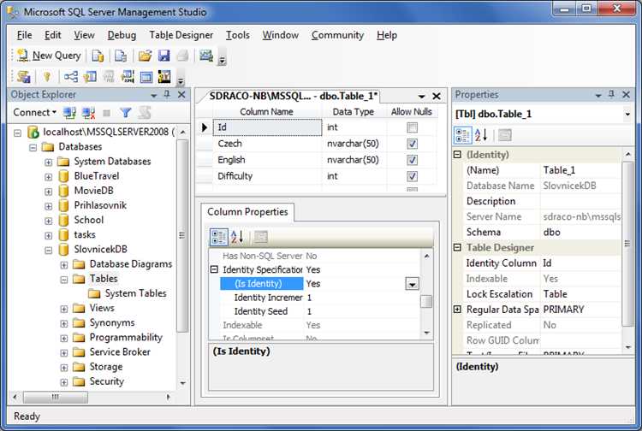Click the Filter icon in Object Explorer
The width and height of the screenshot is (642, 431).
[126, 112]
